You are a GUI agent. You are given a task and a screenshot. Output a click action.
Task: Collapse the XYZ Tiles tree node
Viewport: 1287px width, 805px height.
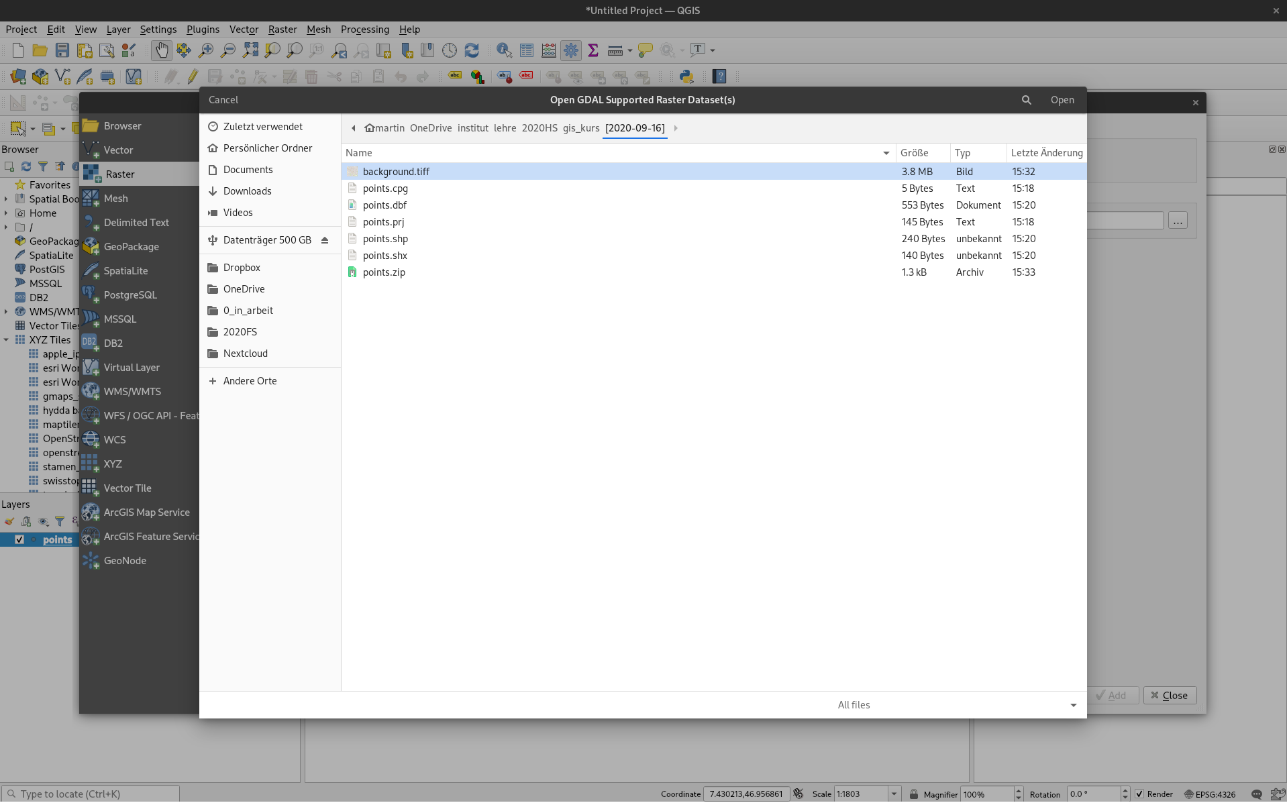click(6, 340)
